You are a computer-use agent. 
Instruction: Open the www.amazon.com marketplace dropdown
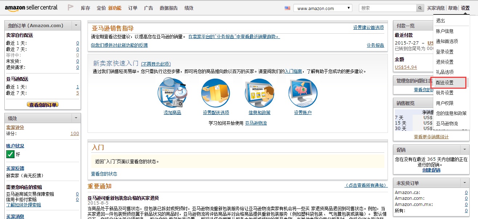(323, 8)
